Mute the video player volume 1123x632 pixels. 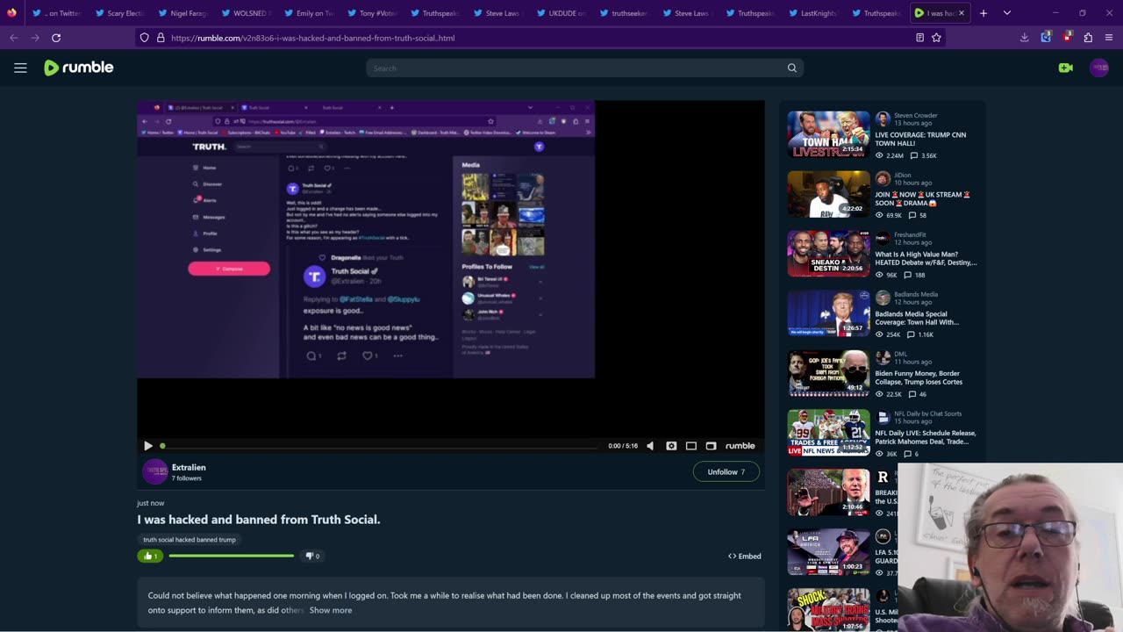tap(650, 446)
